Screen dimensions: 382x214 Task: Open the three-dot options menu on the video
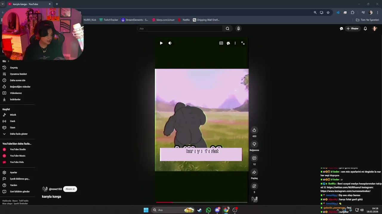pyautogui.click(x=235, y=43)
